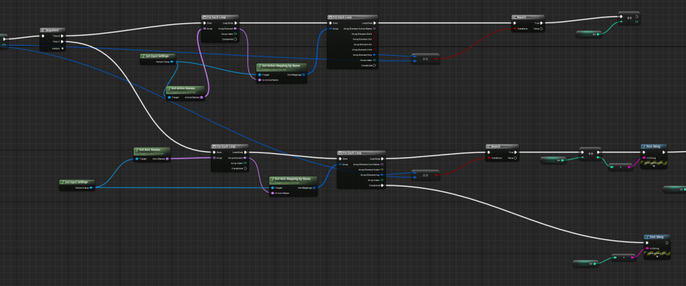Click the Then 0 pin on Sequence
This screenshot has height=286, width=686.
click(62, 37)
